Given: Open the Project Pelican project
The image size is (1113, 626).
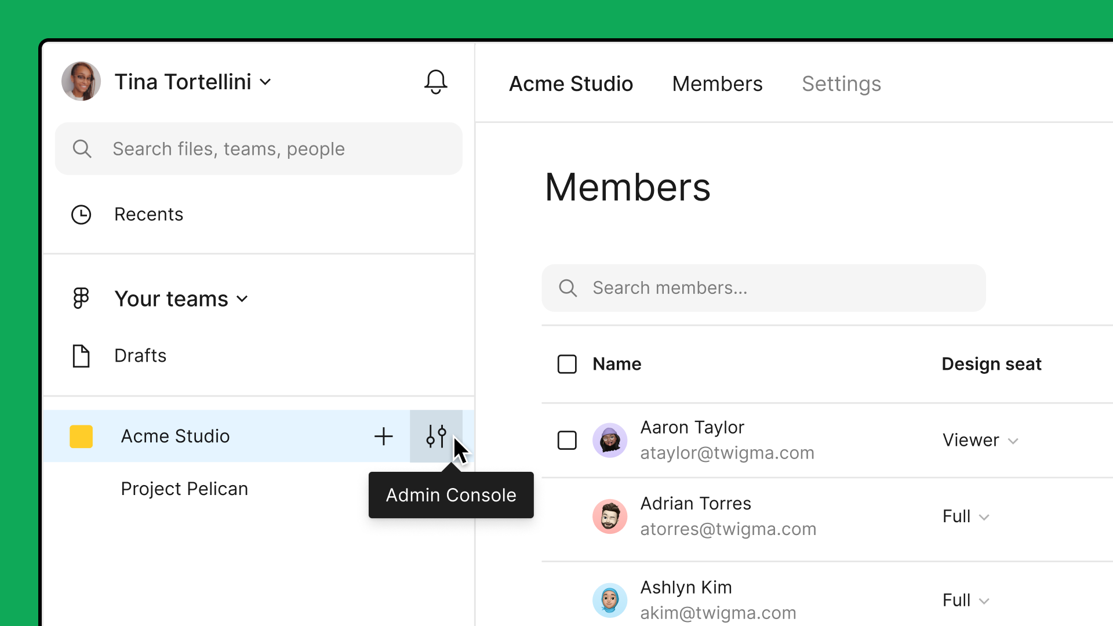Looking at the screenshot, I should (x=184, y=488).
